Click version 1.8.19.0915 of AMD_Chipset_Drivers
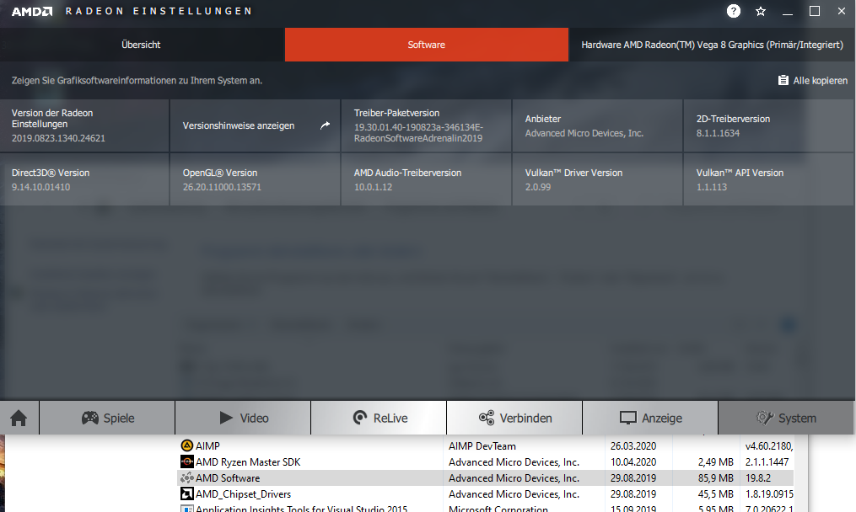The height and width of the screenshot is (512, 856). [769, 494]
